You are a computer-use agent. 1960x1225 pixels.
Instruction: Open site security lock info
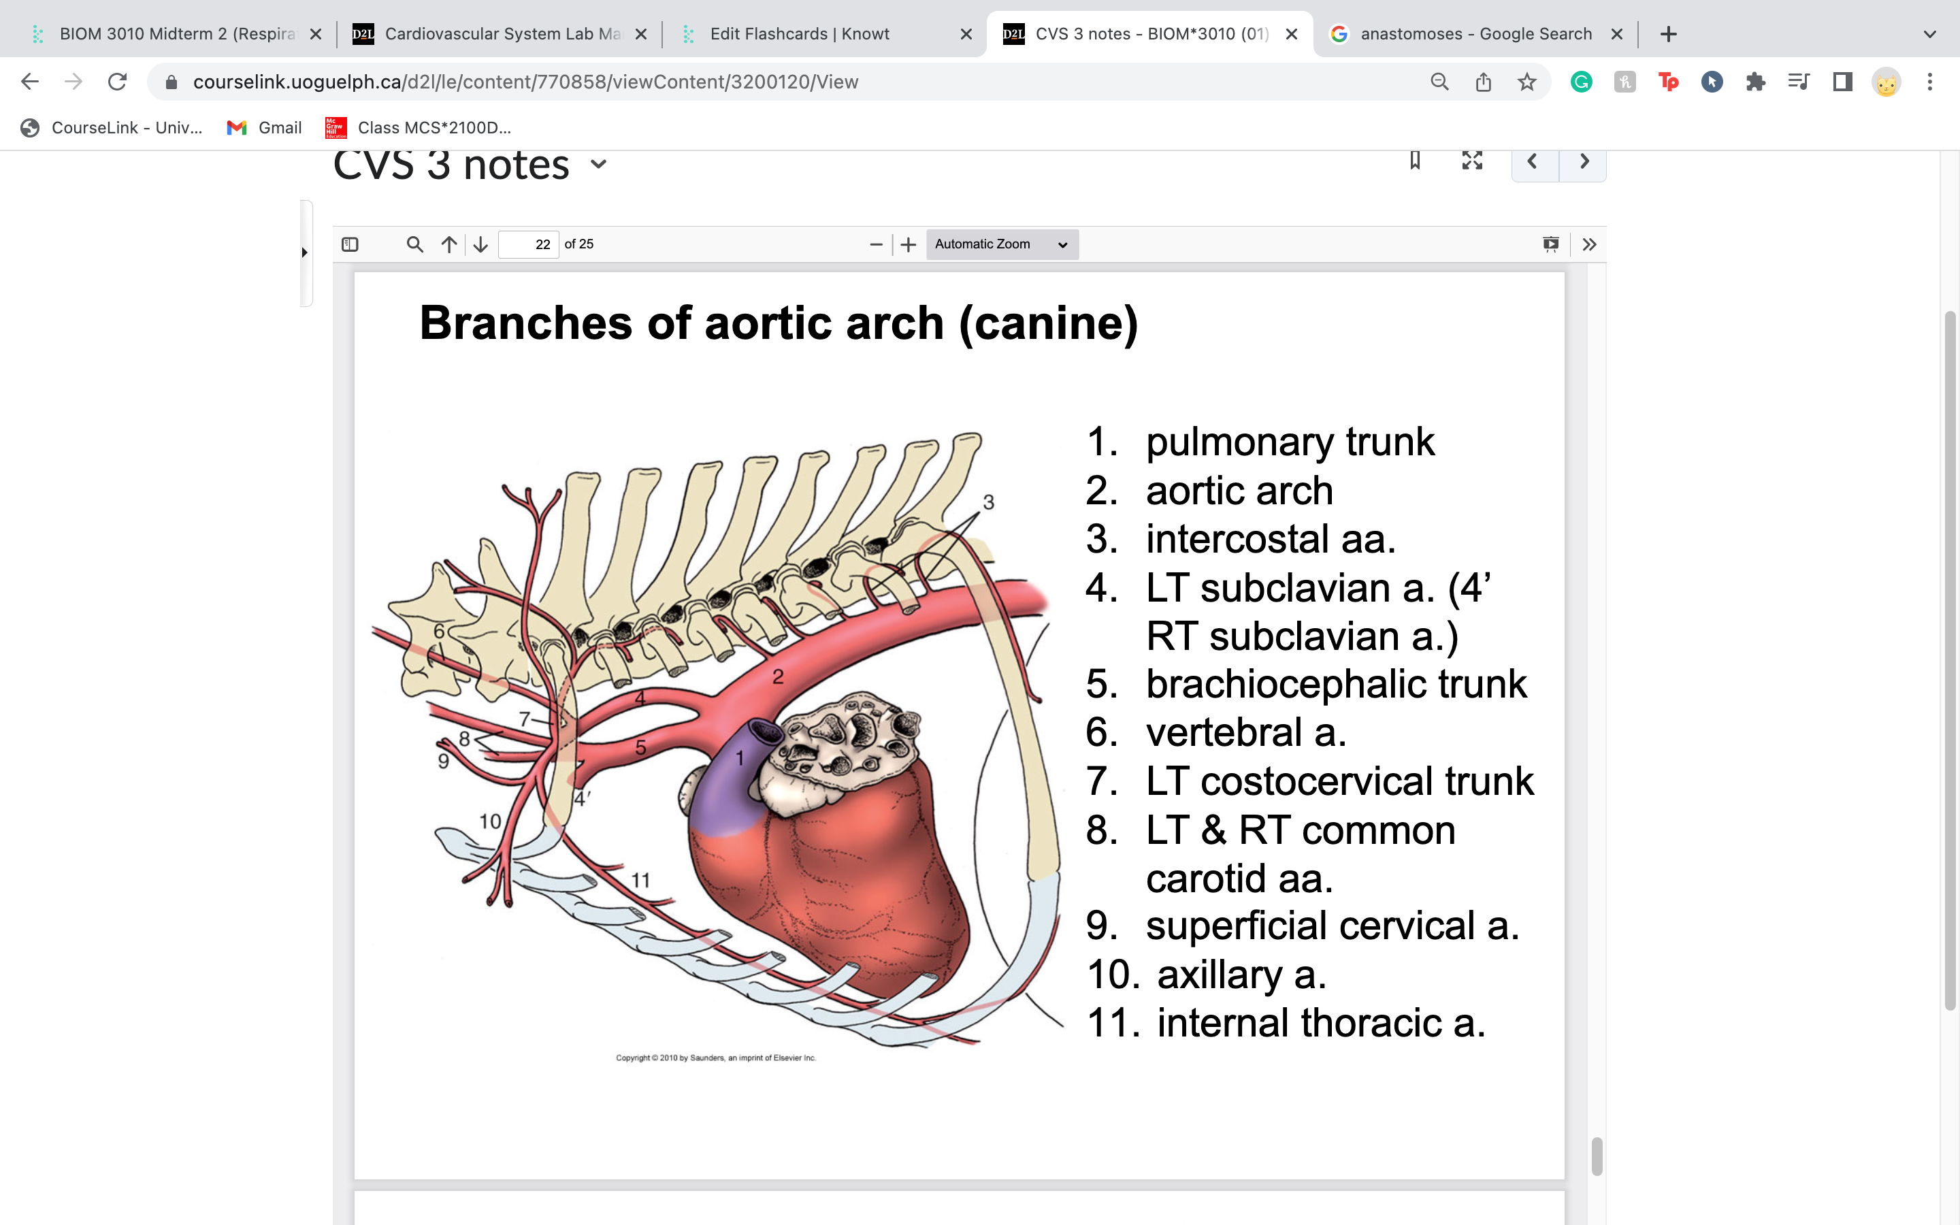point(171,82)
